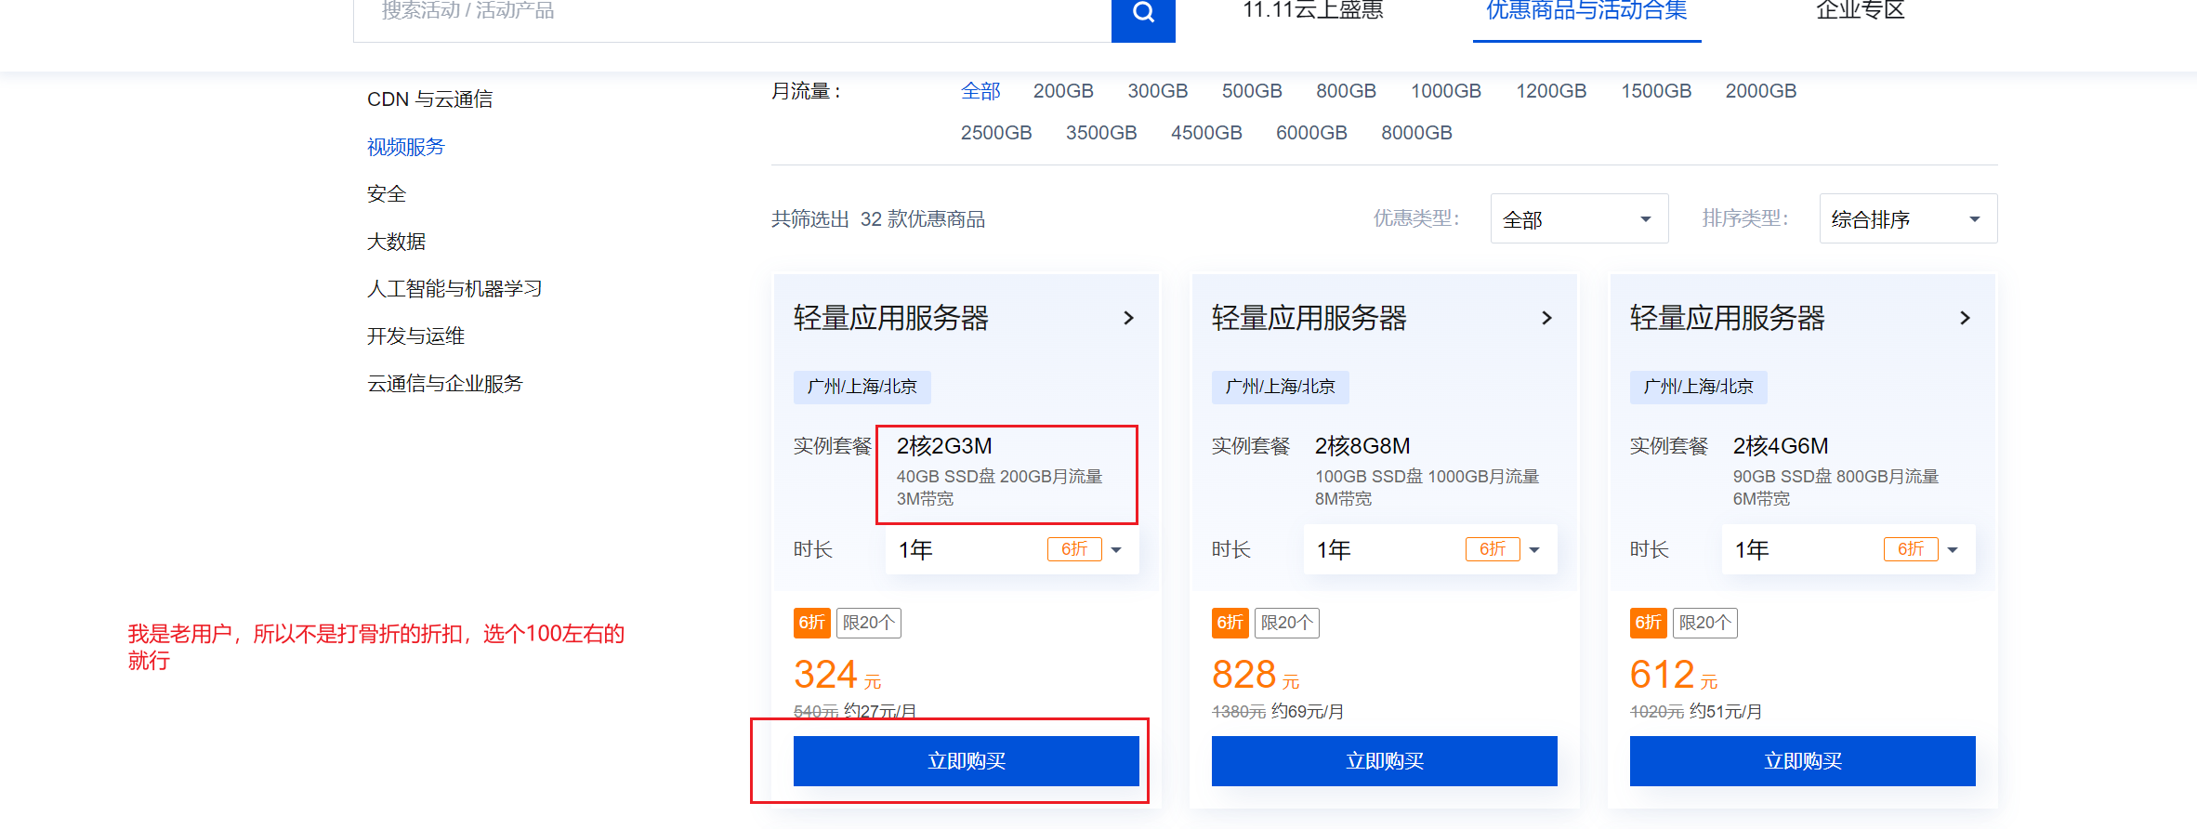The image size is (2197, 829).
Task: Switch to the 企业专区 tab
Action: [x=1860, y=11]
